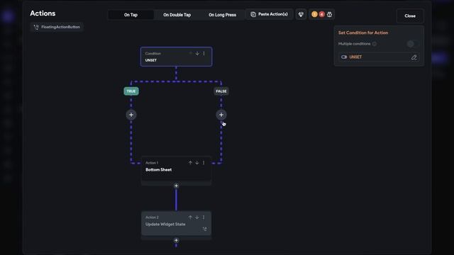This screenshot has width=454, height=255.
Task: Add action below Update Widget State node
Action: [176, 240]
